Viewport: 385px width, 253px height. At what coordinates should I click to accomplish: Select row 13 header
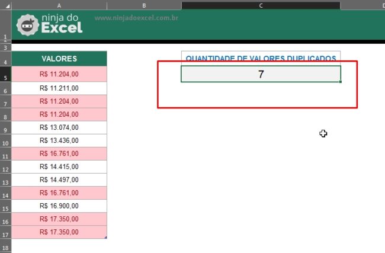5,180
